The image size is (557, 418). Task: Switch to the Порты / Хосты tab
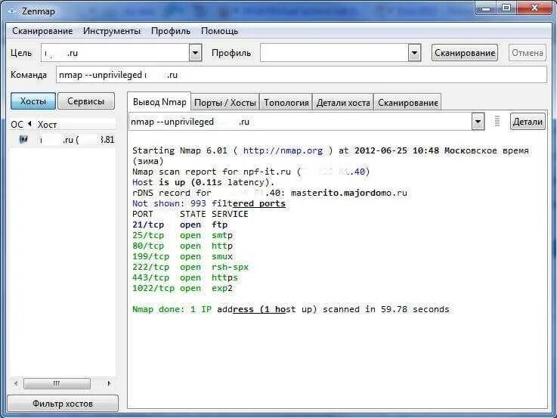pos(225,103)
